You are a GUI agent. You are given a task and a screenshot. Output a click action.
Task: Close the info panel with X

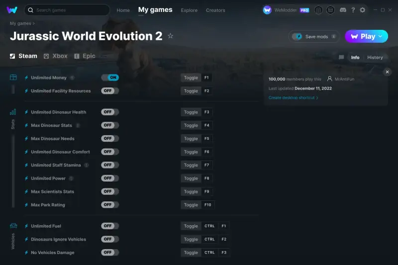pyautogui.click(x=388, y=72)
